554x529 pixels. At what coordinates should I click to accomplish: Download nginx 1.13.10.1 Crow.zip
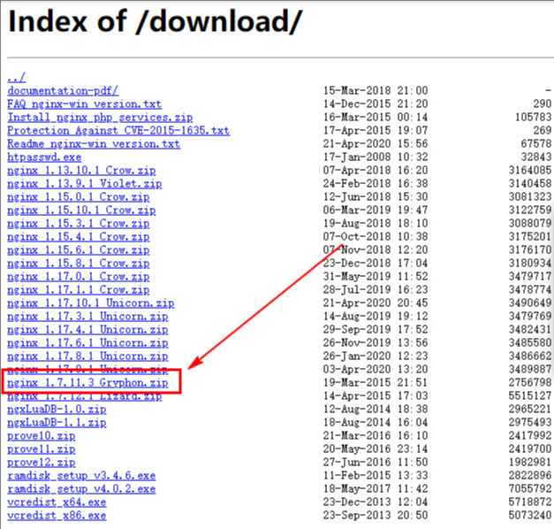81,171
